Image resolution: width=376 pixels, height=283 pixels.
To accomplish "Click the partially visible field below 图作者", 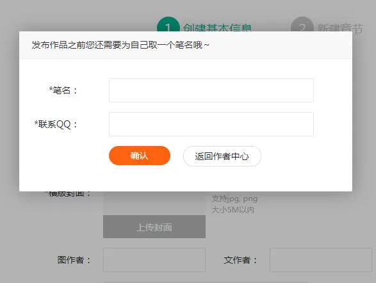I will click(x=206, y=282).
